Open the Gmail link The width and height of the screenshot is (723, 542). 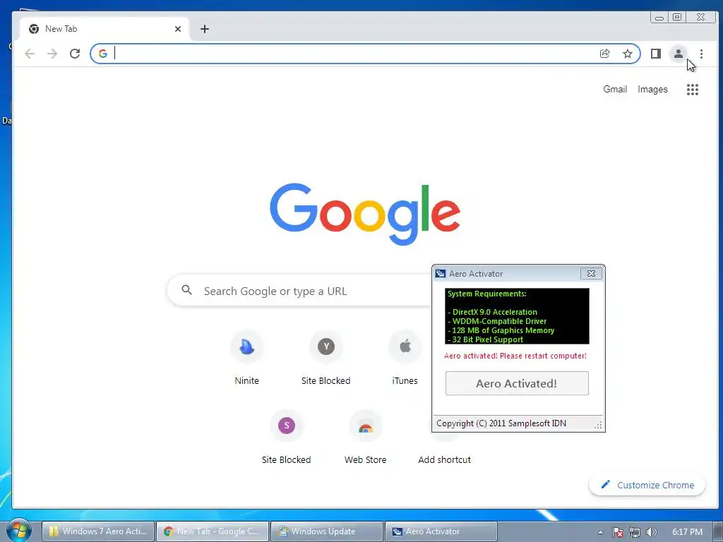pyautogui.click(x=615, y=90)
